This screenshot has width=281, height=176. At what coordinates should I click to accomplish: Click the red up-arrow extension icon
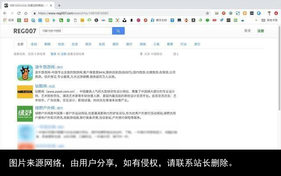click(276, 13)
